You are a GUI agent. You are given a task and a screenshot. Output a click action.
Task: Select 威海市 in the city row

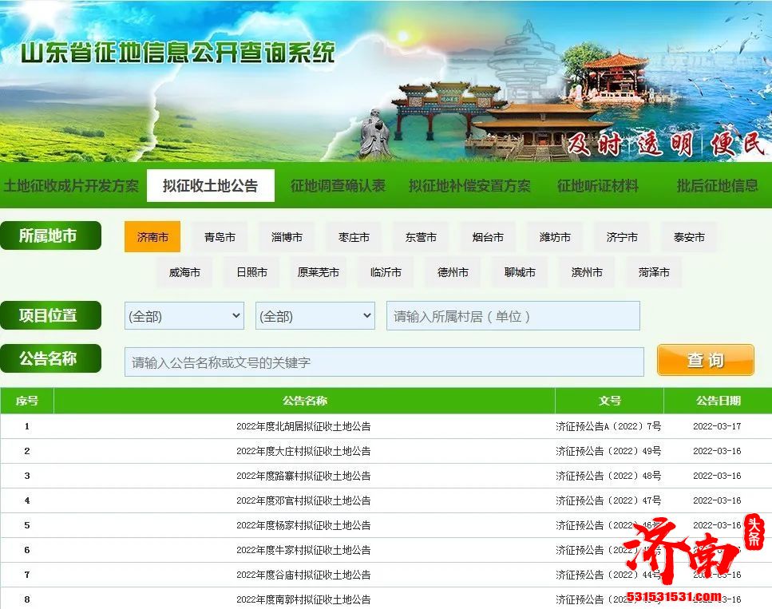click(184, 271)
